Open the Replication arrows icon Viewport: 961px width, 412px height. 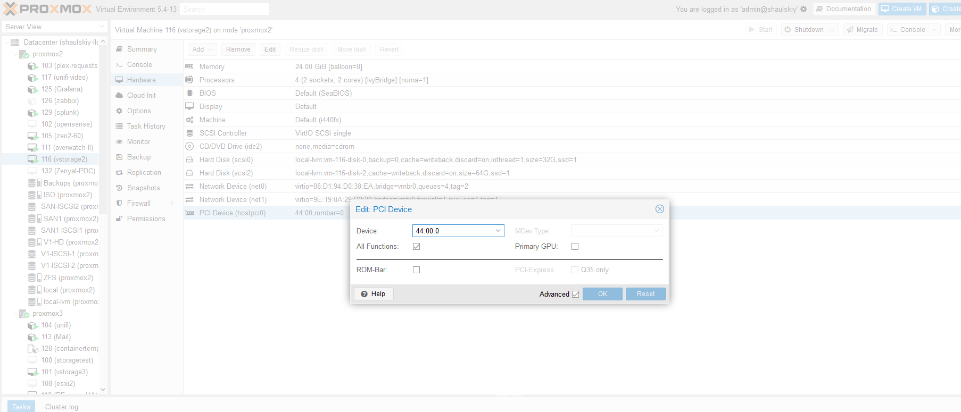(x=119, y=173)
